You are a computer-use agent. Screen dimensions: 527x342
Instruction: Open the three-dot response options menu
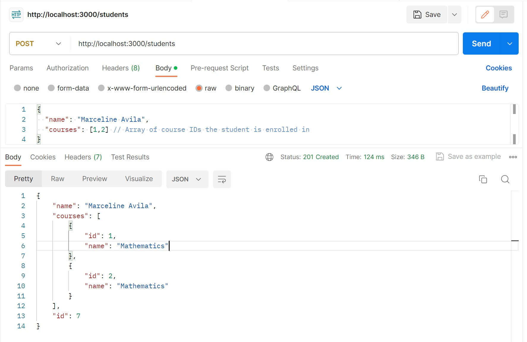click(513, 157)
